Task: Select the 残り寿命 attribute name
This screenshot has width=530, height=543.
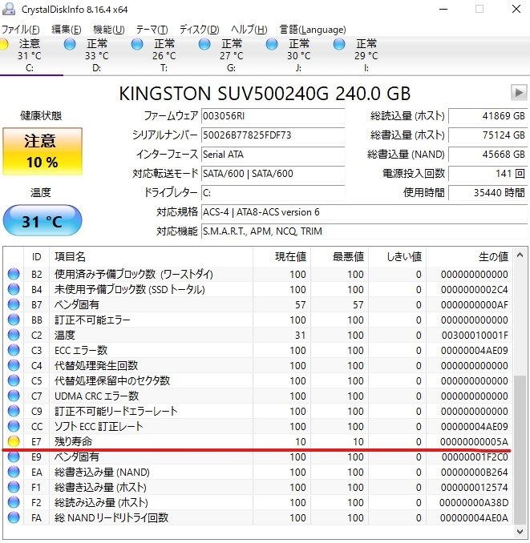Action: [x=73, y=441]
